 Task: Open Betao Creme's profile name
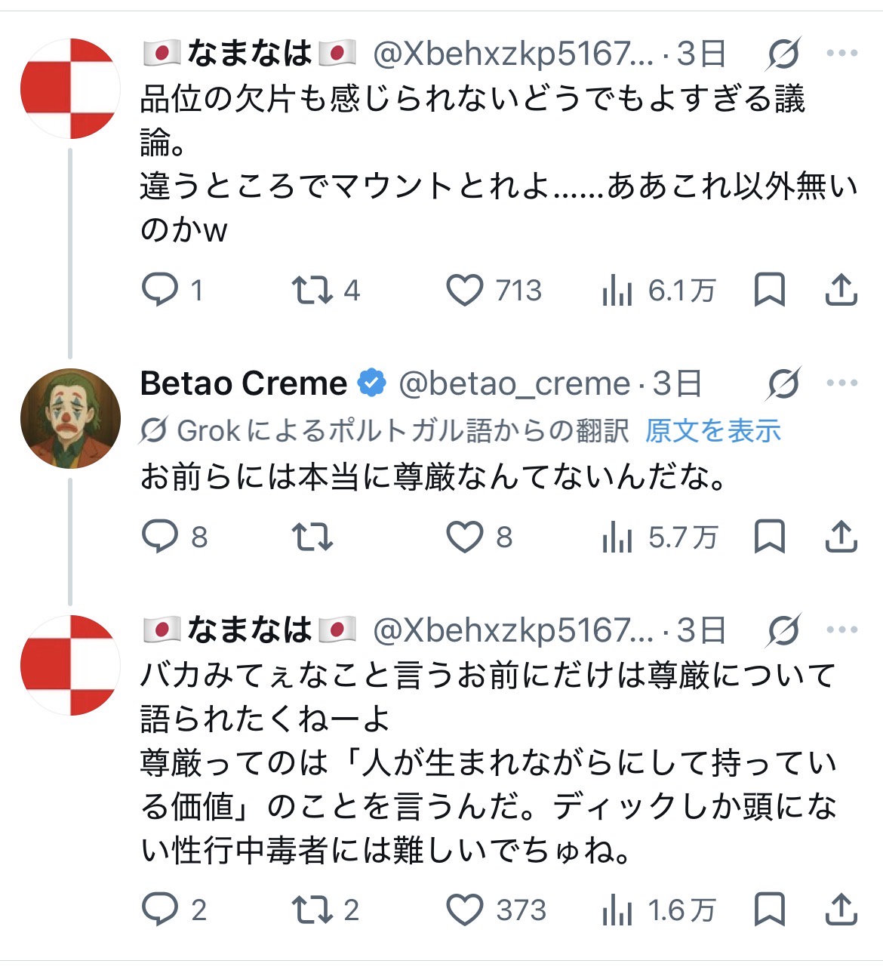243,383
